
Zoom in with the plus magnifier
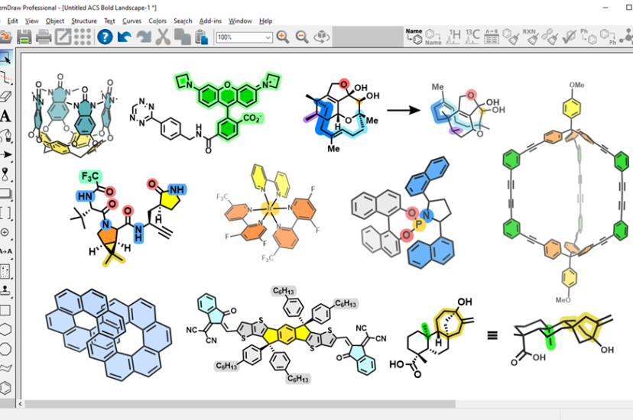283,37
